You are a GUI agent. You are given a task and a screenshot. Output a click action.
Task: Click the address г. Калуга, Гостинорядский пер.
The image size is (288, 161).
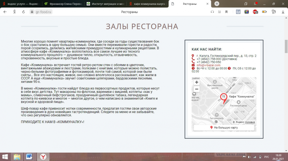pos(226,56)
